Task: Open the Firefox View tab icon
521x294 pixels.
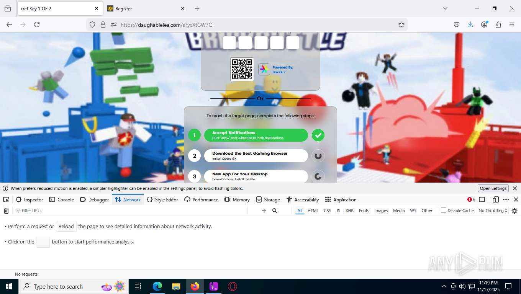Action: click(8, 8)
